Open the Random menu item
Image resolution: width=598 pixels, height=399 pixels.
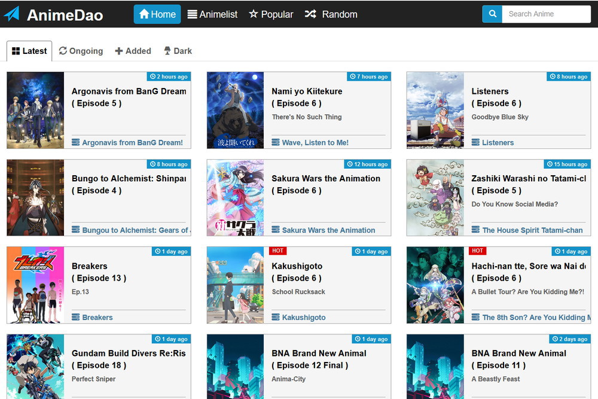point(331,14)
